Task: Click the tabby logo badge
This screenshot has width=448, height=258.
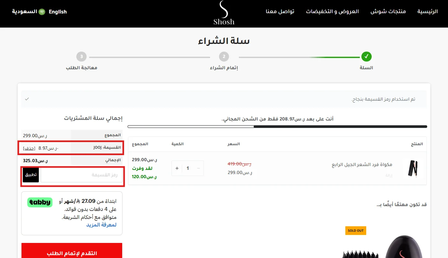Action: (x=40, y=202)
